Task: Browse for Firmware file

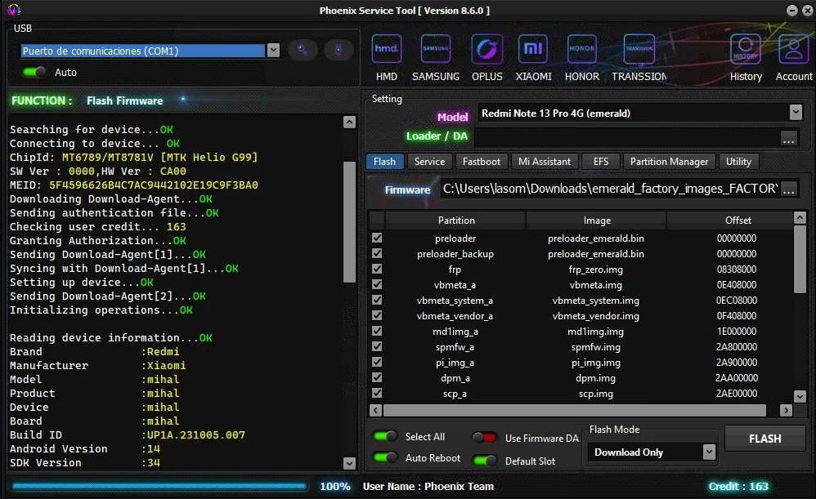Action: 788,189
